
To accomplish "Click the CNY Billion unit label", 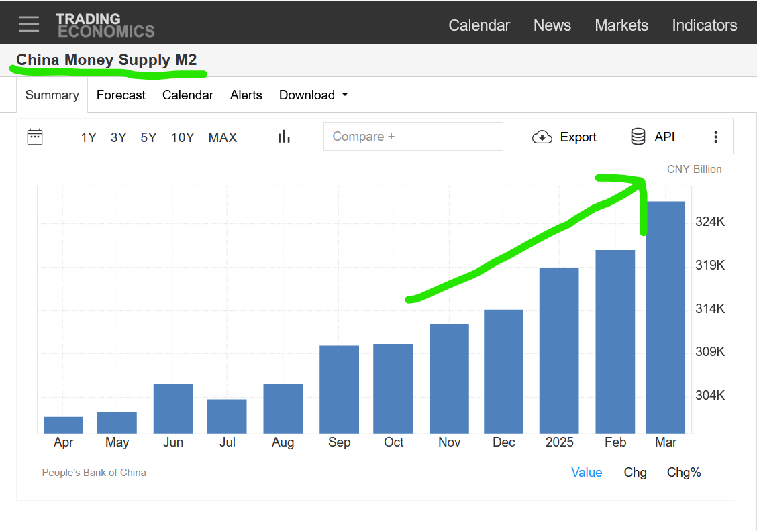I will tap(694, 169).
